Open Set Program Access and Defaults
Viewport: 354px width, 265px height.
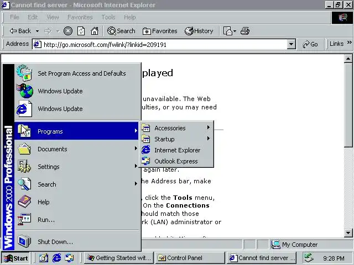pos(77,73)
